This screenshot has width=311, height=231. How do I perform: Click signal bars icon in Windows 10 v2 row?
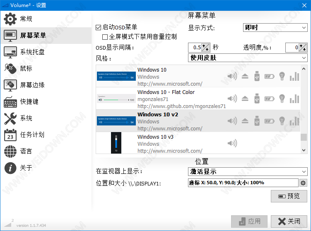coord(294,121)
